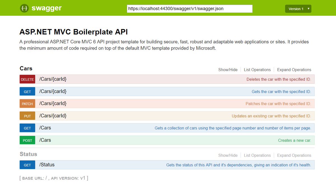Expand the POST /Cars path link

(45, 140)
